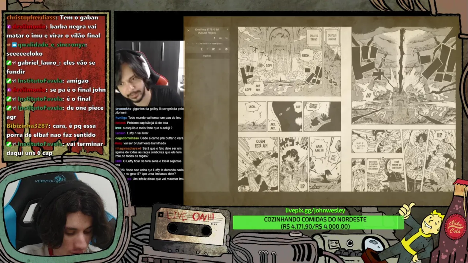This screenshot has width=468, height=263.
Task: Click the livepix.gg/johnwesley link
Action: tap(315, 210)
